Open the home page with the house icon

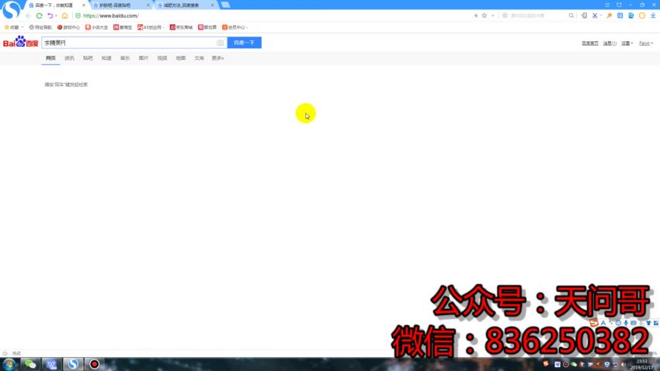tap(64, 16)
